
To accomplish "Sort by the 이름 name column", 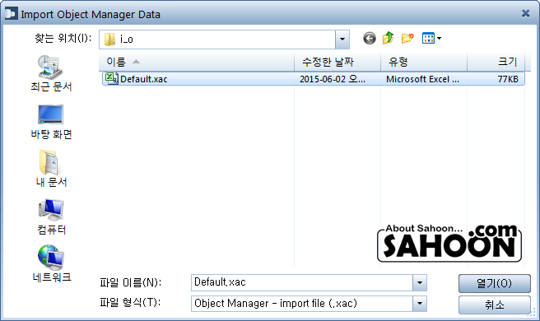I will (197, 62).
